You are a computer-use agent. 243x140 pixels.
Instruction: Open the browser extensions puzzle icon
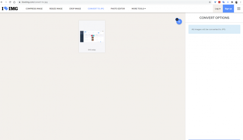pyautogui.click(x=232, y=2)
